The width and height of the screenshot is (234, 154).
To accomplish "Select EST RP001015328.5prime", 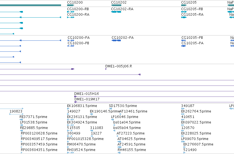I will (x=85, y=139).
